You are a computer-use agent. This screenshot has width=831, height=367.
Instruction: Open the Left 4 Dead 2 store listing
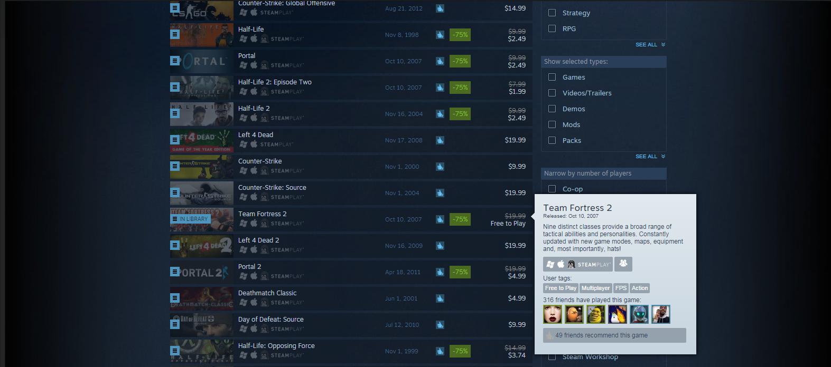tap(351, 246)
